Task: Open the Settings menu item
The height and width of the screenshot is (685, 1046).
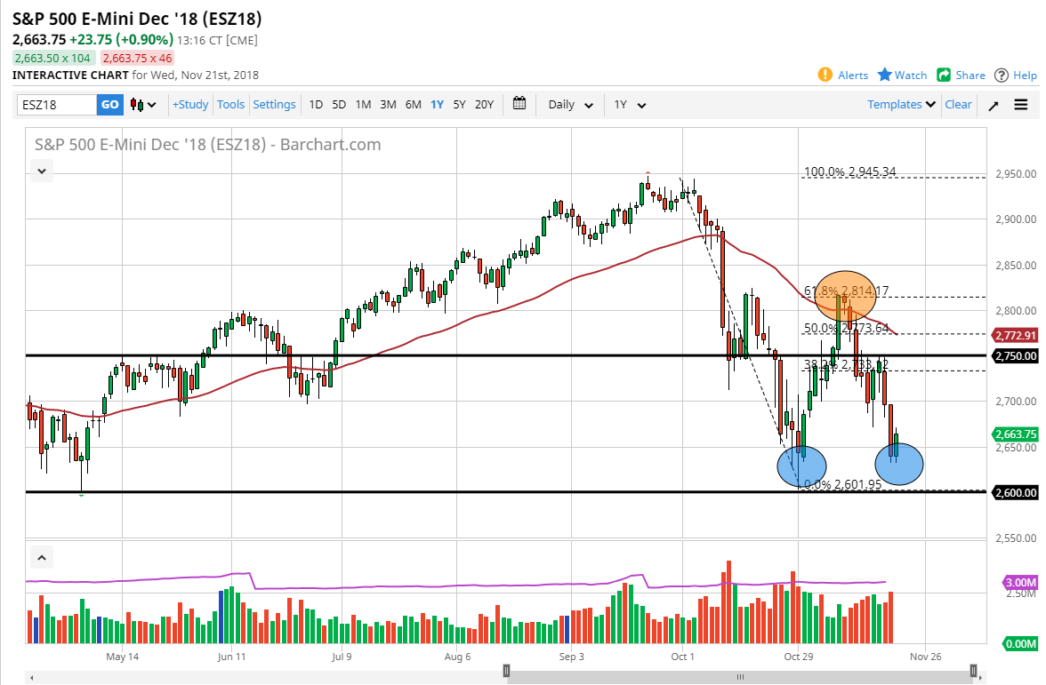Action: click(x=274, y=104)
